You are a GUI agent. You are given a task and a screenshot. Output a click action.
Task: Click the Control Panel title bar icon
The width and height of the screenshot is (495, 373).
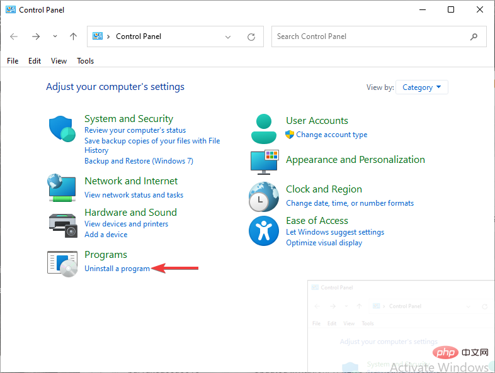tap(11, 10)
